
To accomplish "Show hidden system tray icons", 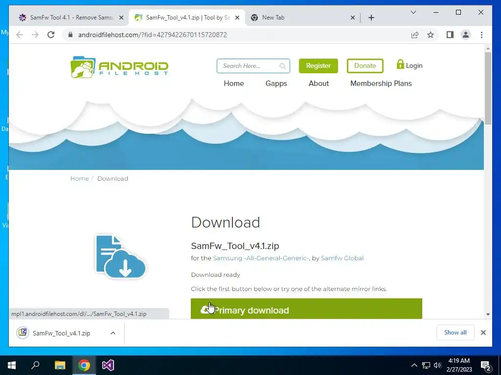I will (x=414, y=365).
